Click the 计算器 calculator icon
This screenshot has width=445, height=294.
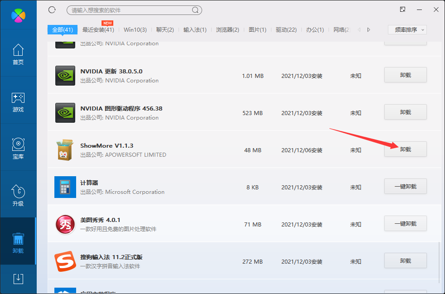point(65,187)
